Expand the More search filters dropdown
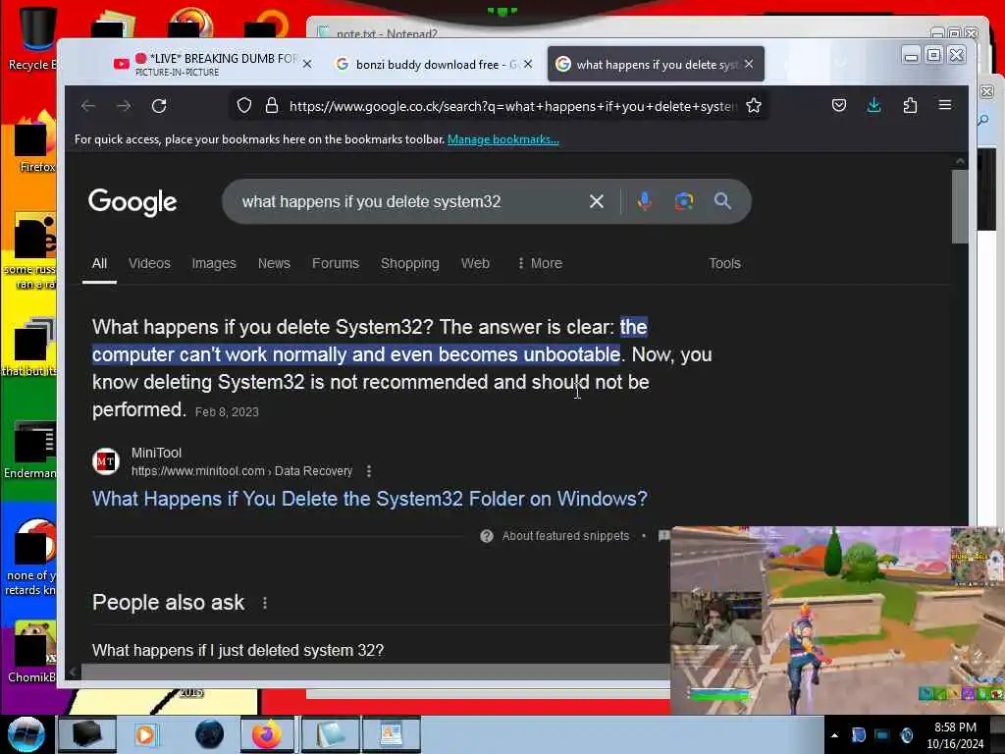 point(540,263)
